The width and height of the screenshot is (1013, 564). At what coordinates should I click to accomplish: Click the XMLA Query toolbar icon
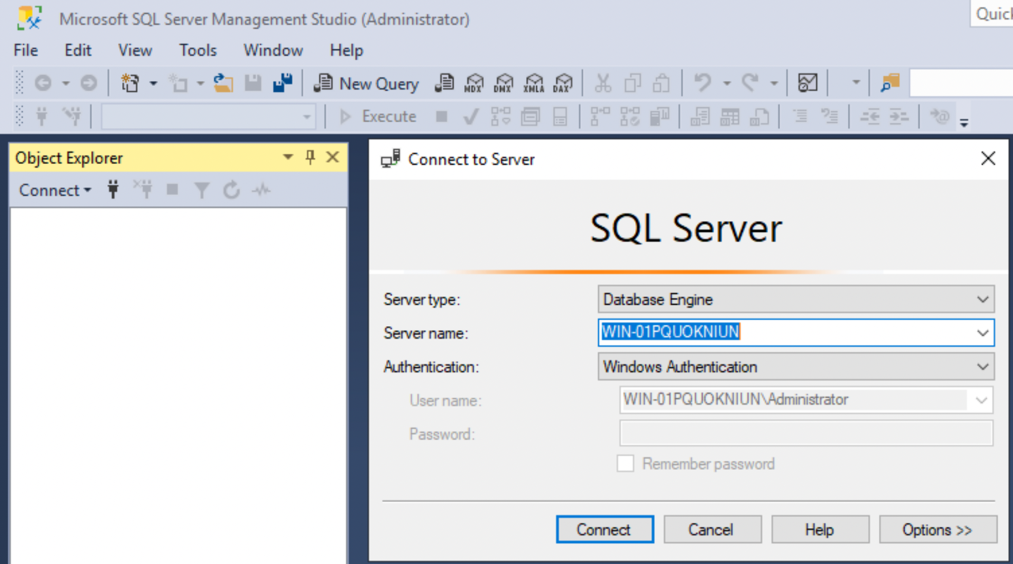[x=533, y=83]
